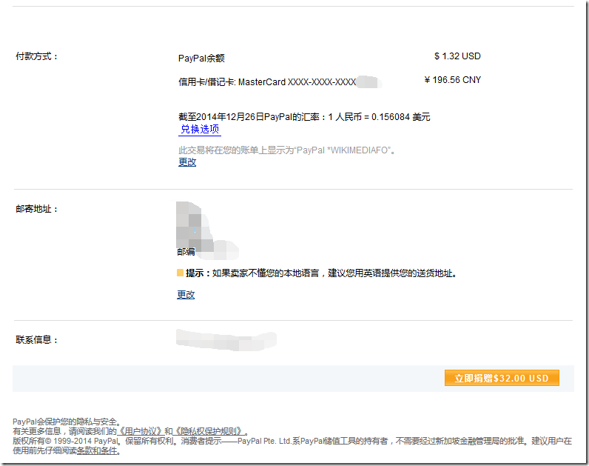Click the WIKIMEDIAFO billing descriptor note

286,150
